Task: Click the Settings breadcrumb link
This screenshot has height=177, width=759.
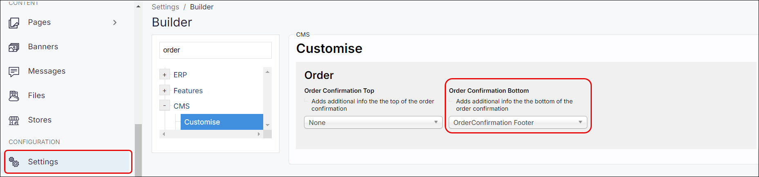Action: click(x=165, y=7)
